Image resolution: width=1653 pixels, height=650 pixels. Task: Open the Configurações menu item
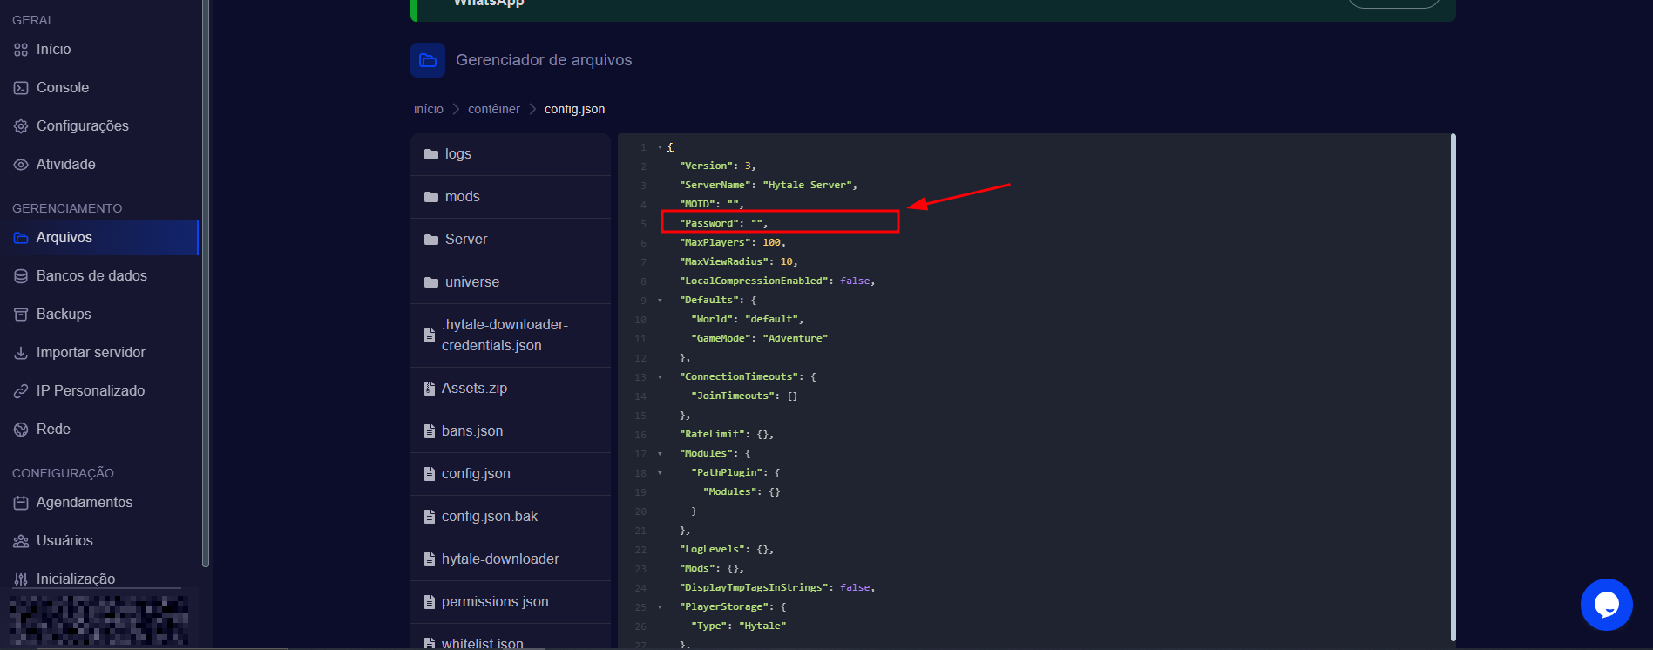click(x=82, y=126)
